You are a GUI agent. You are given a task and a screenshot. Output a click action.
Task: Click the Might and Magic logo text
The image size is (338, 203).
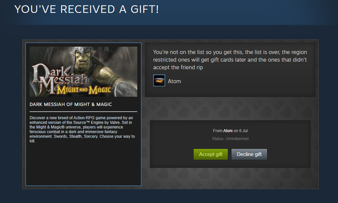pyautogui.click(x=84, y=90)
